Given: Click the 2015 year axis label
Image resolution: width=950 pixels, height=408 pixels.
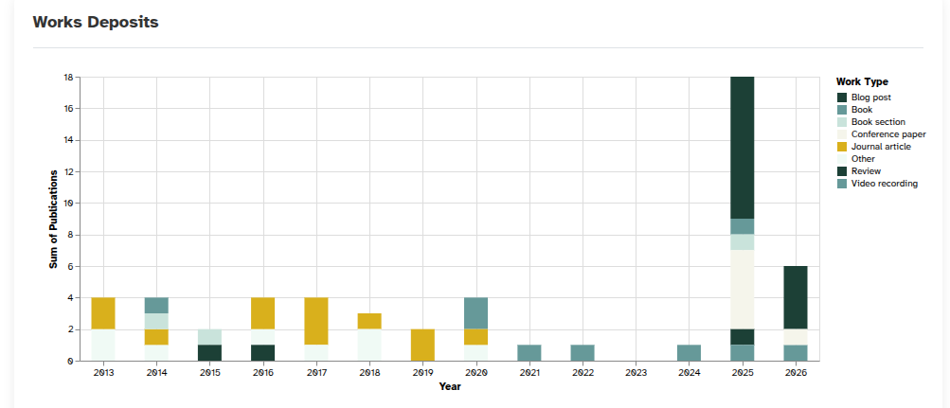Looking at the screenshot, I should [209, 374].
